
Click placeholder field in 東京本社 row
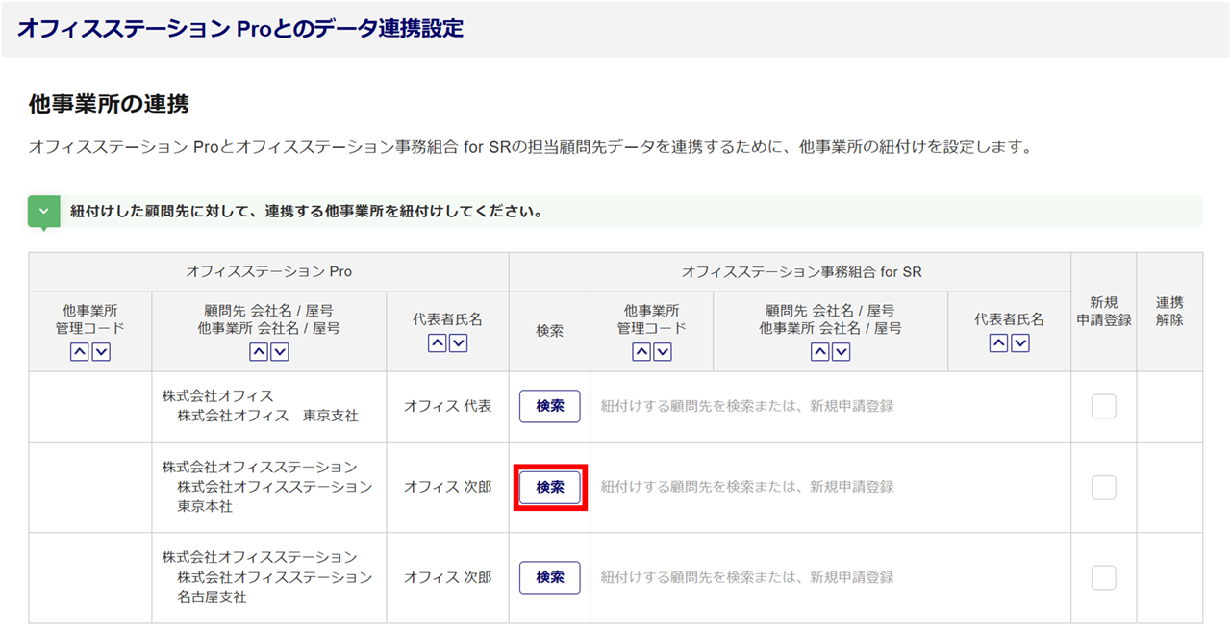pyautogui.click(x=830, y=487)
